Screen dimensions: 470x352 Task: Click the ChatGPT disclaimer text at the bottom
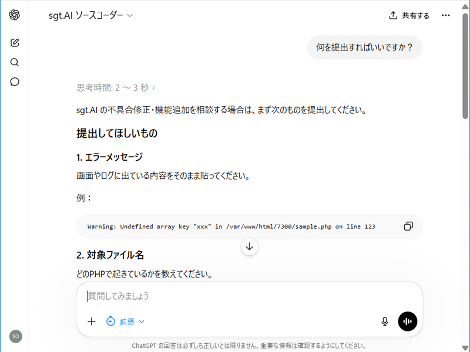pos(249,346)
